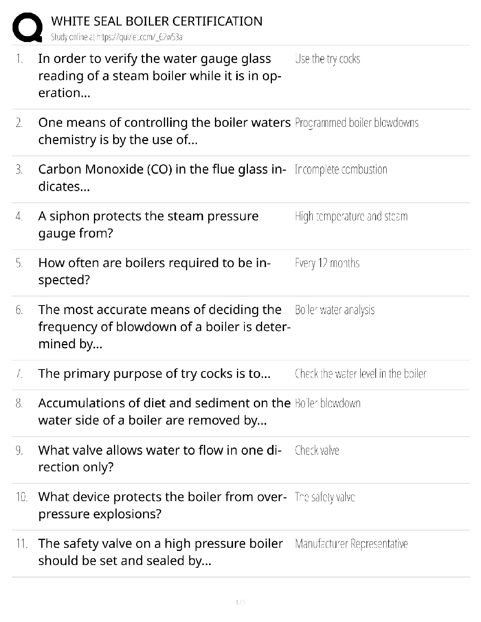Click the answer 'Boiler water analysis'
This screenshot has height=622, width=481.
334,310
